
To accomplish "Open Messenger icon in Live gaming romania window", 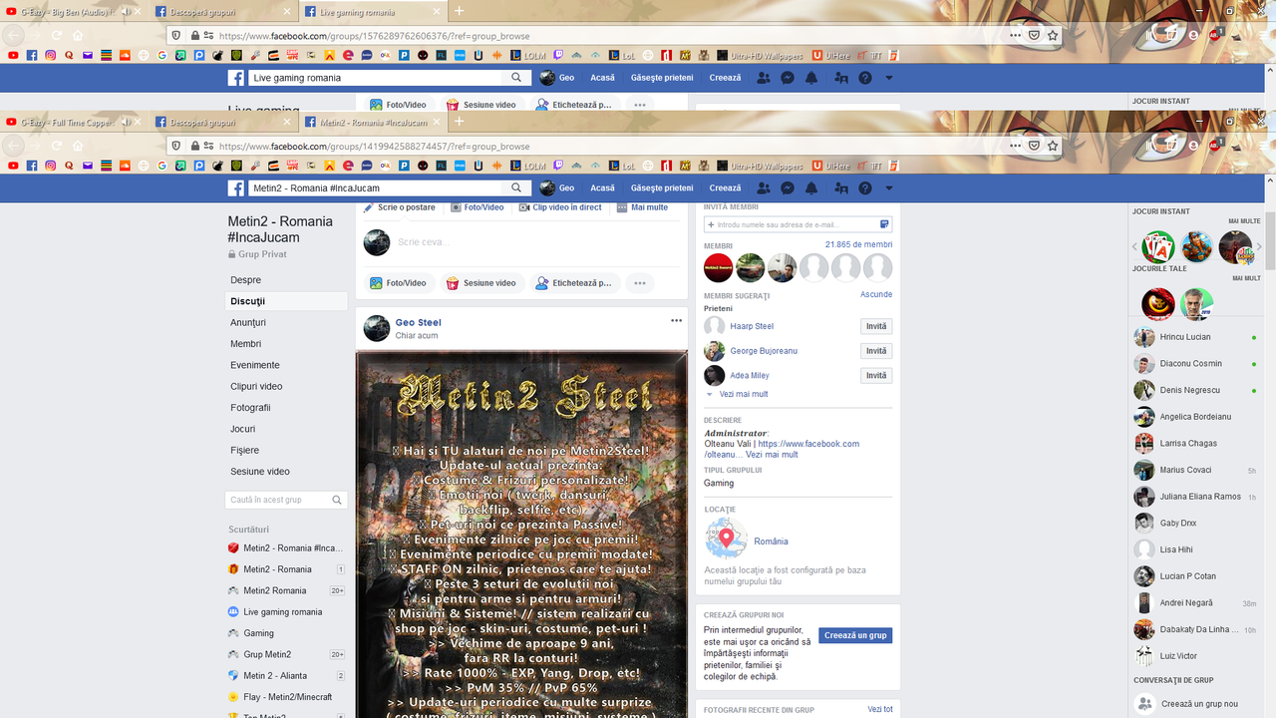I will pyautogui.click(x=788, y=77).
